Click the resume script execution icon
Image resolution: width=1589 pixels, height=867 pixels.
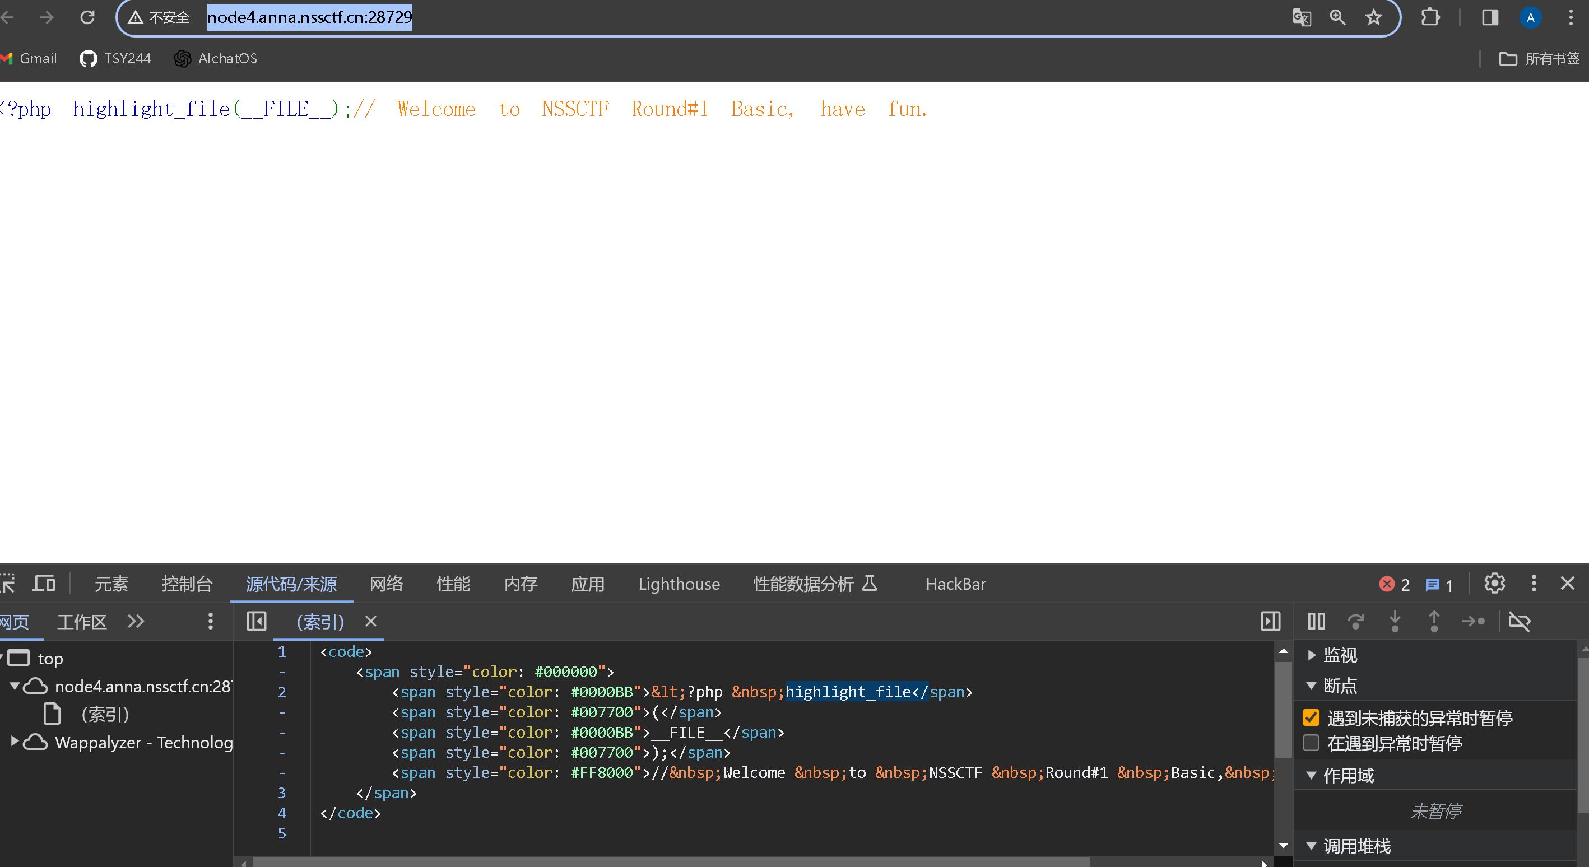(x=1314, y=622)
